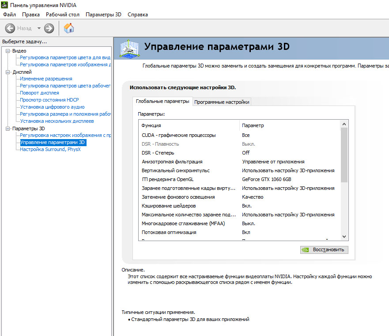The height and width of the screenshot is (336, 389).
Task: Open the Параметры 3D menu
Action: coord(103,15)
